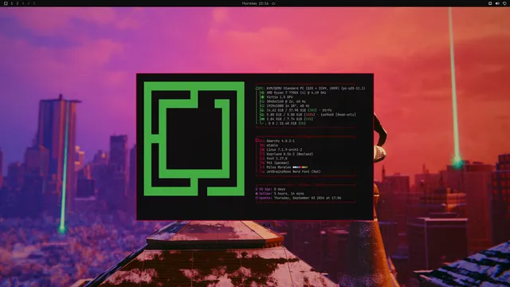Click the Hyprland (Wayland) line
Image resolution: width=510 pixels, height=287 pixels.
click(289, 154)
